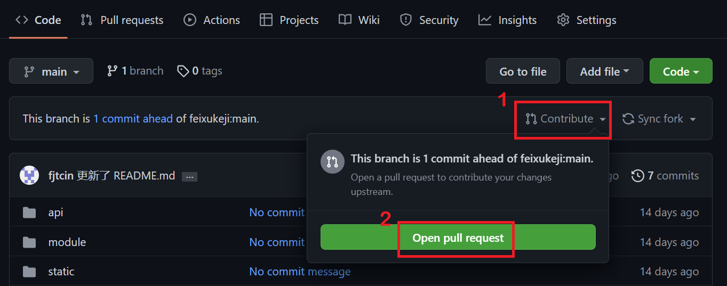This screenshot has width=727, height=286.
Task: Click the Go to file button
Action: (523, 71)
